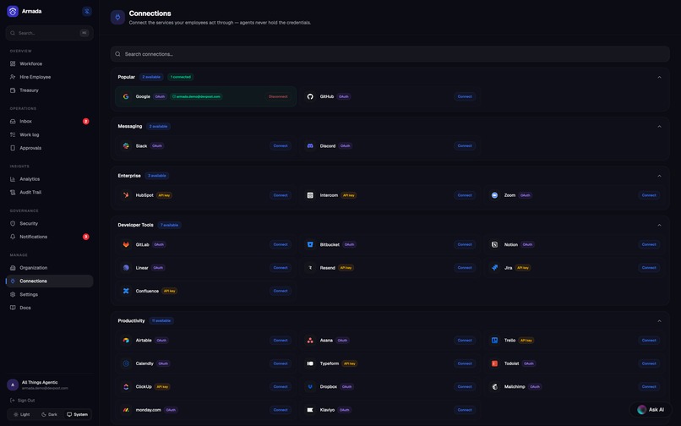Viewport: 681px width, 426px height.
Task: Open Organization page
Action: click(50, 268)
